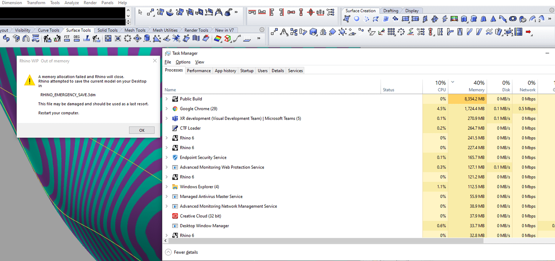Click the Soft Move curve icon
The width and height of the screenshot is (555, 261).
click(284, 32)
